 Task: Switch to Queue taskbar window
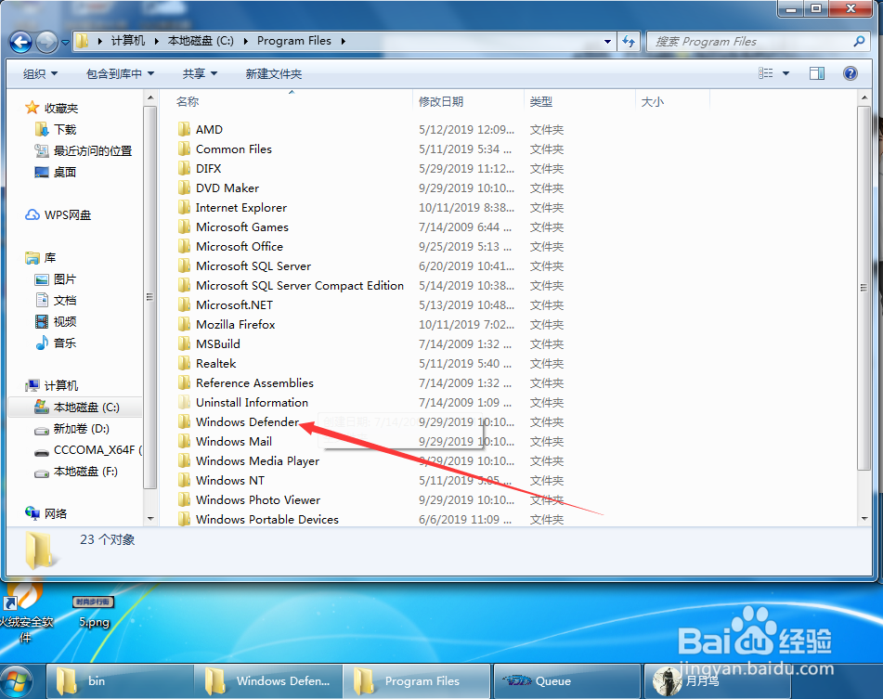pyautogui.click(x=567, y=681)
